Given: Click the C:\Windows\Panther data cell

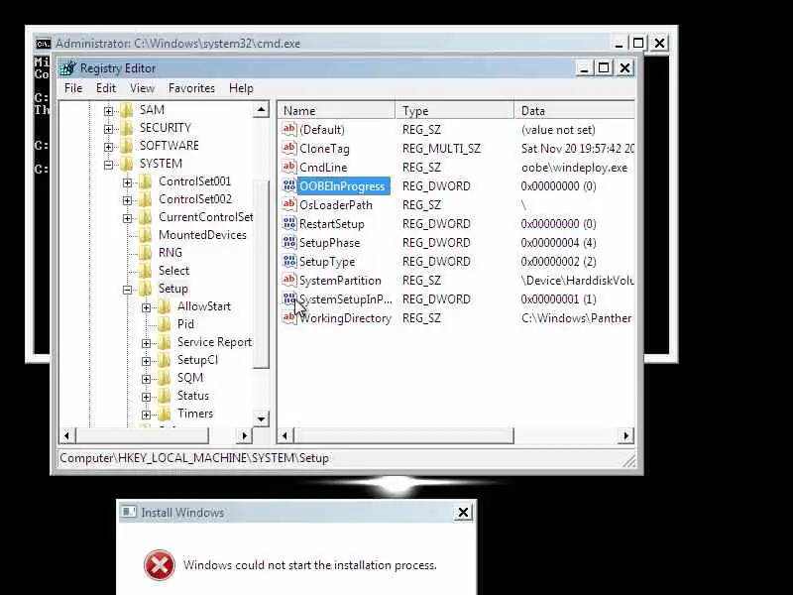Looking at the screenshot, I should (x=576, y=317).
